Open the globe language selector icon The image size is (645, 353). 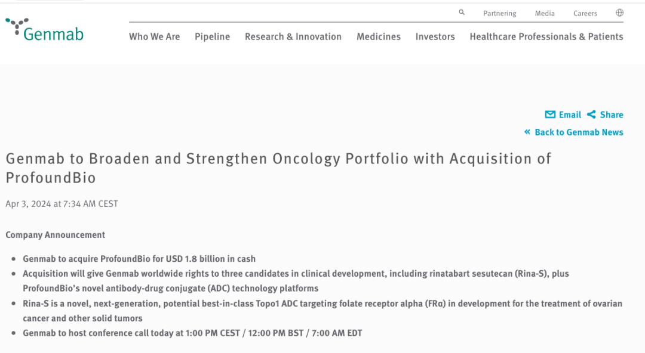[x=619, y=13]
